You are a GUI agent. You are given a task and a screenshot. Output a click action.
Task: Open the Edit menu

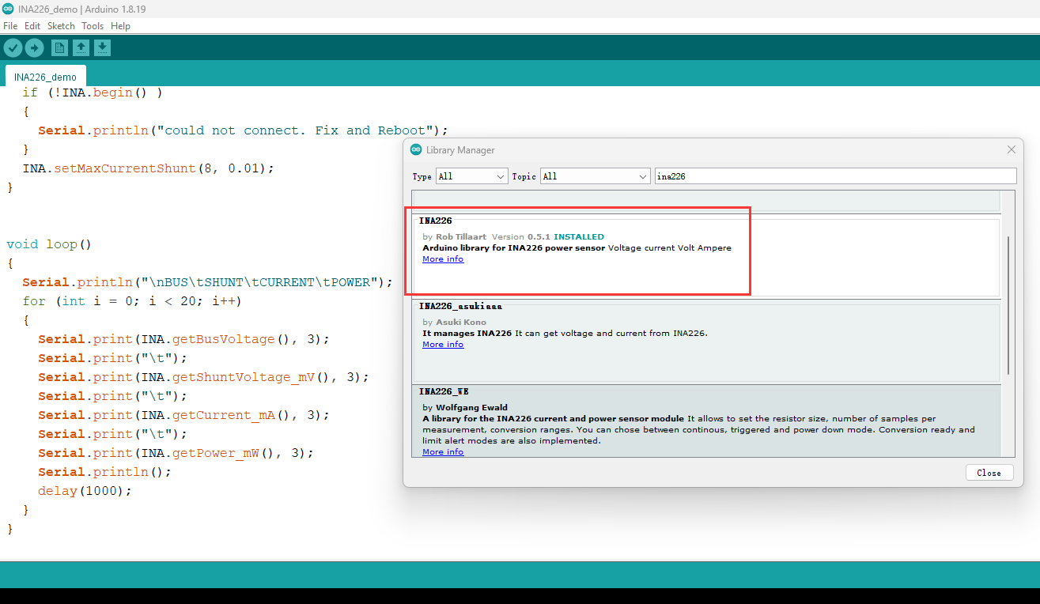[32, 26]
